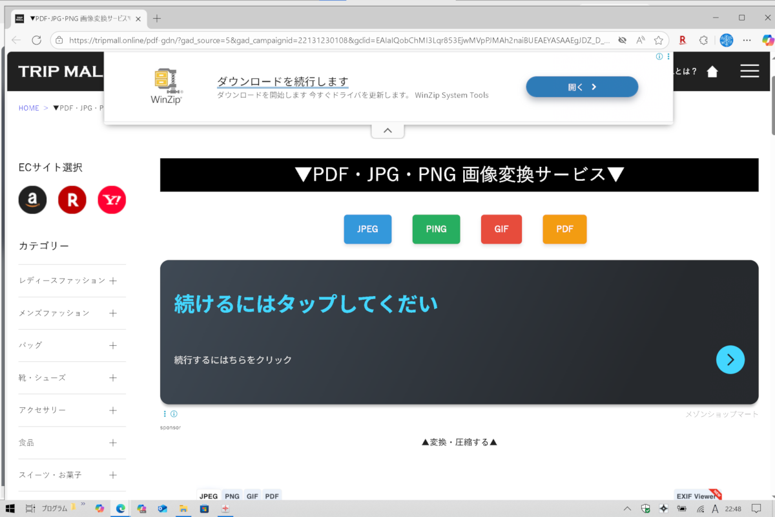This screenshot has width=775, height=517.
Task: Show hidden system tray icons
Action: [626, 509]
